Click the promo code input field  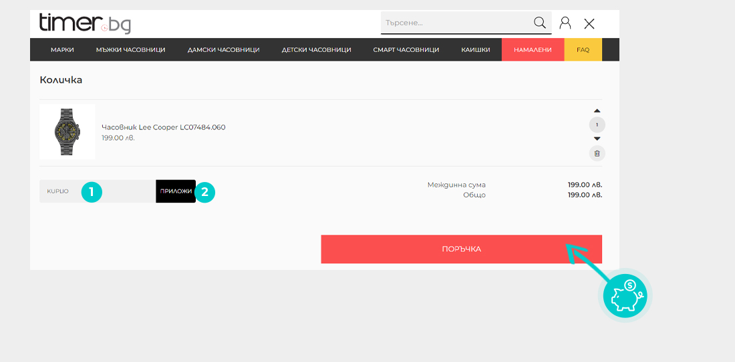98,191
